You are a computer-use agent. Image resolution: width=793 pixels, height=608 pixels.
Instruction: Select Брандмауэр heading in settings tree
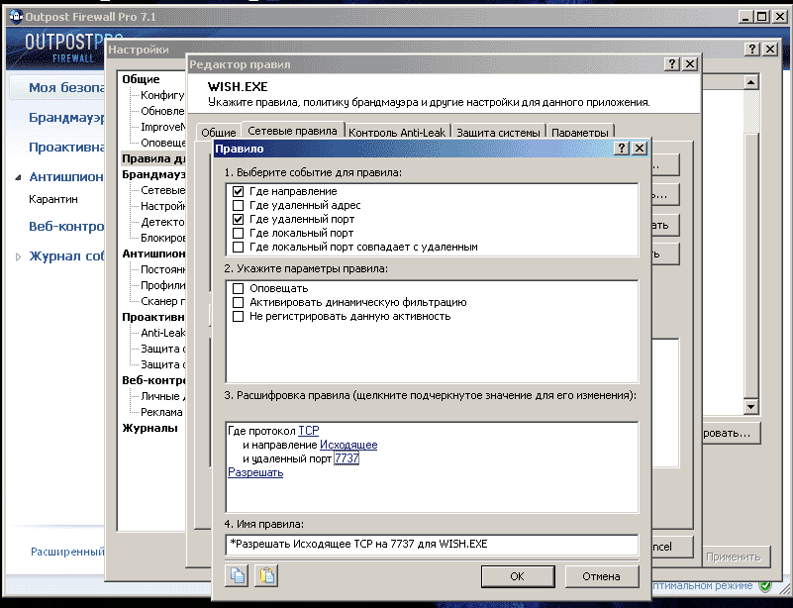[x=153, y=174]
